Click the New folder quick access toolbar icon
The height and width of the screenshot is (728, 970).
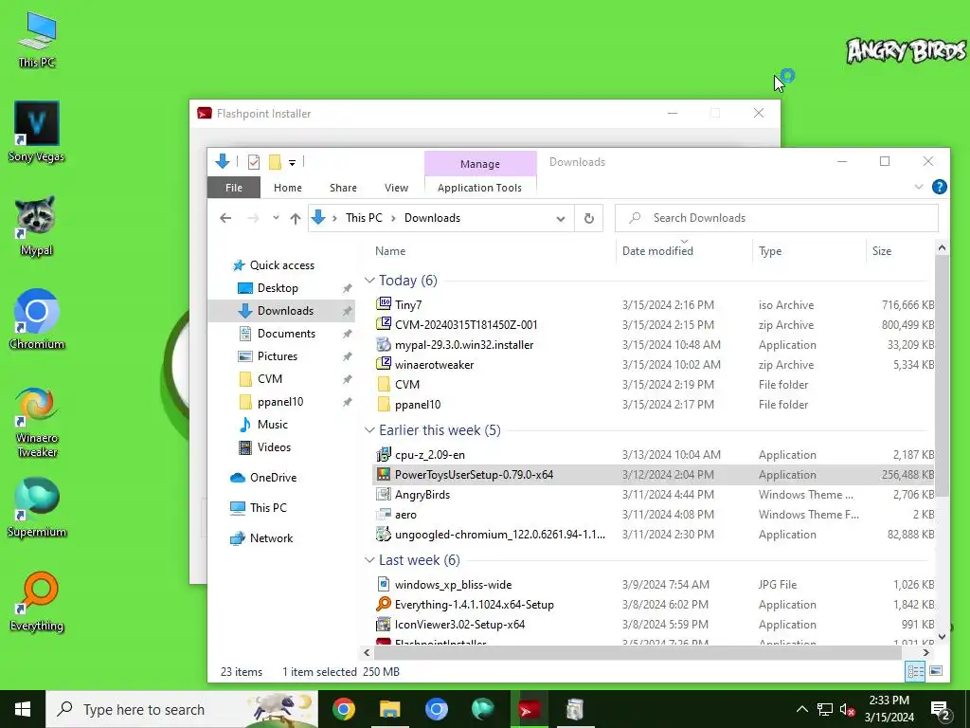coord(275,162)
